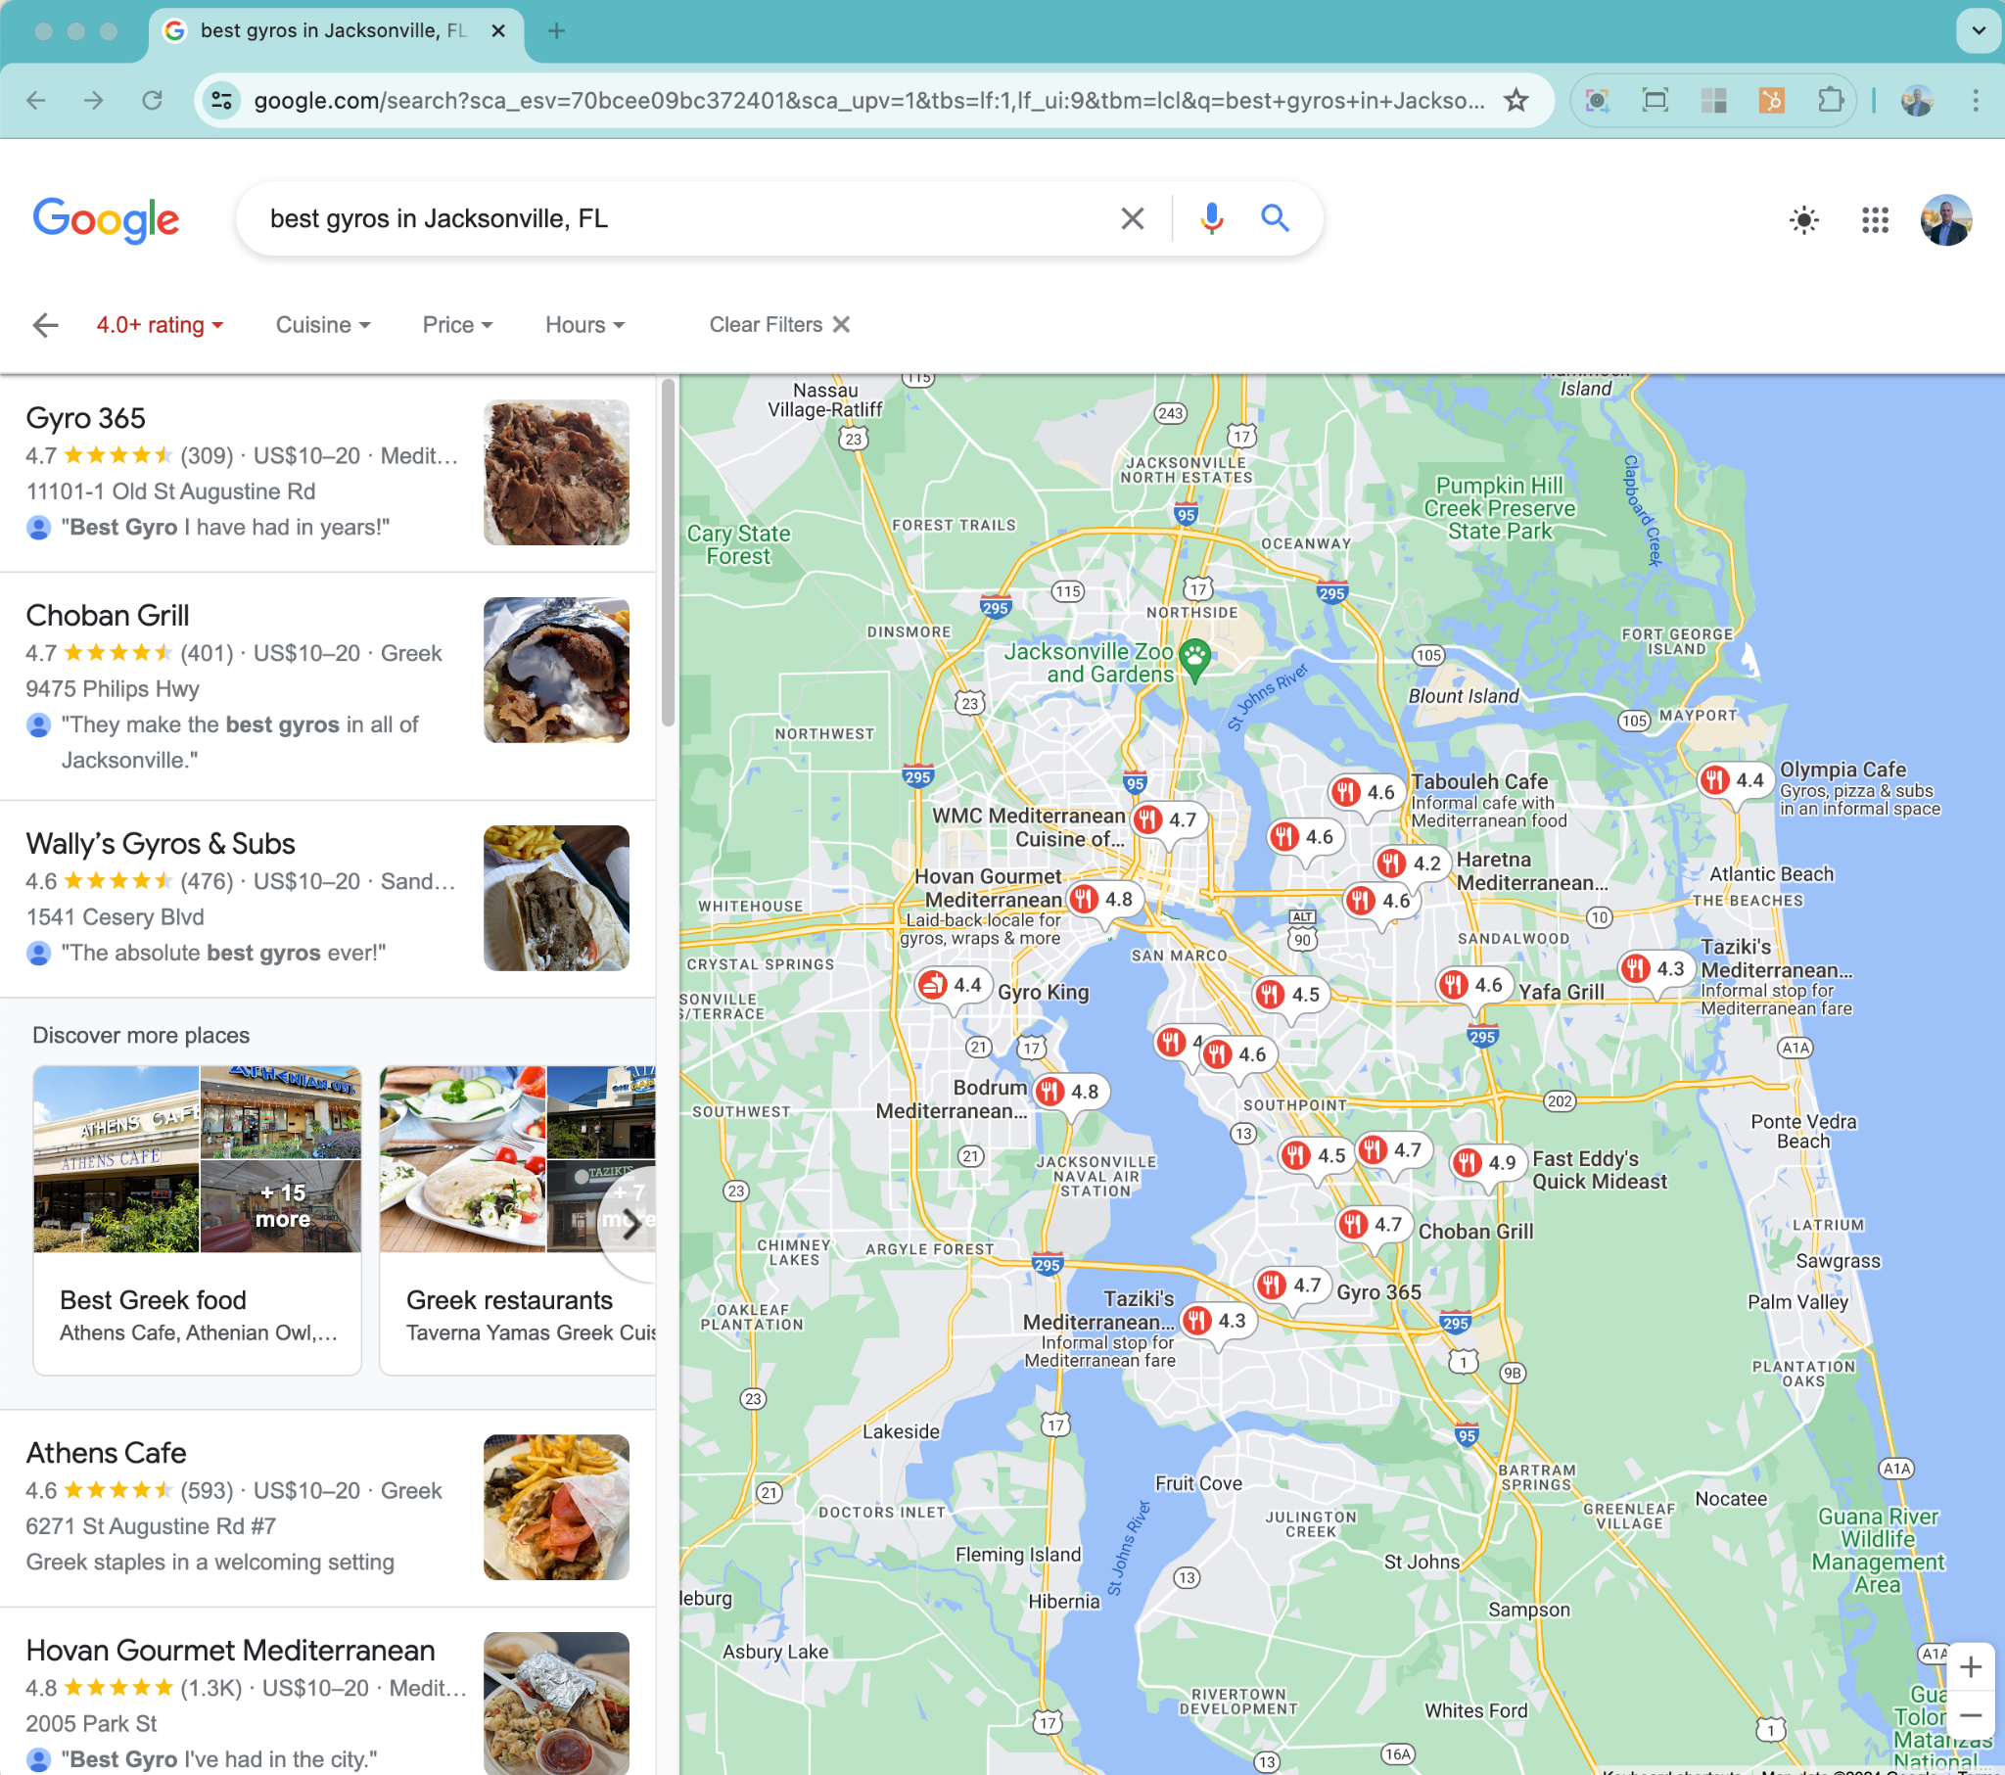The height and width of the screenshot is (1775, 2005).
Task: Open Google account profile picture
Action: pos(1945,219)
